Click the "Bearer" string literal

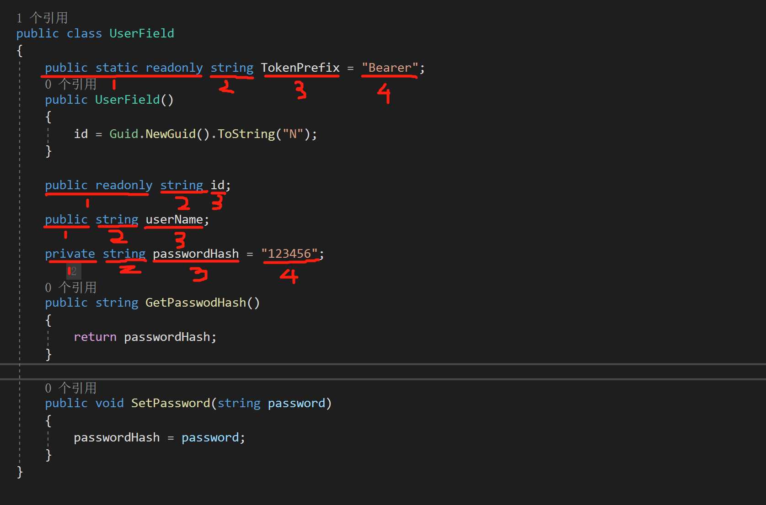point(390,68)
